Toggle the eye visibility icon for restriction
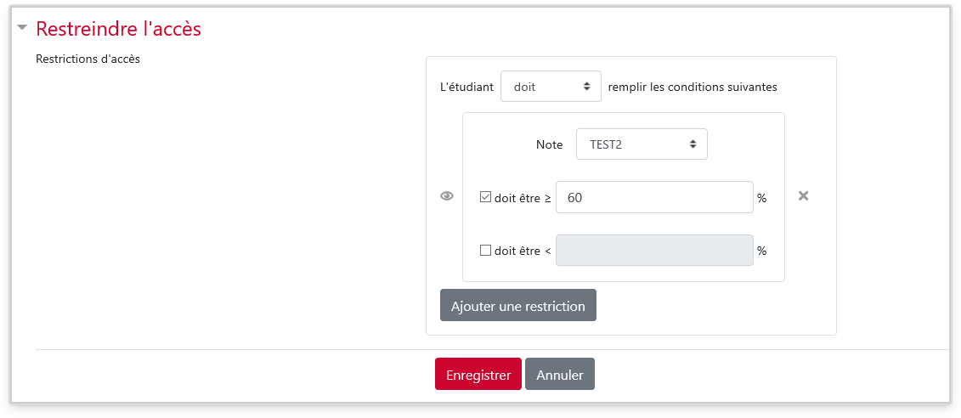The image size is (961, 418). 447,196
